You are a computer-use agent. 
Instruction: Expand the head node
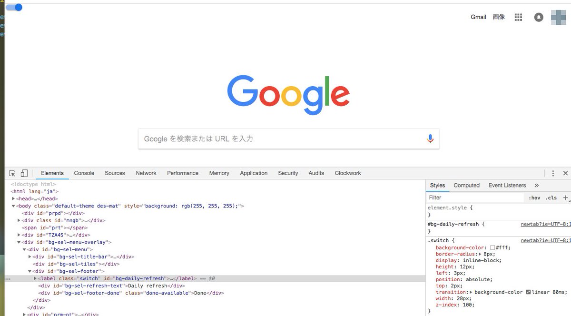tap(14, 199)
